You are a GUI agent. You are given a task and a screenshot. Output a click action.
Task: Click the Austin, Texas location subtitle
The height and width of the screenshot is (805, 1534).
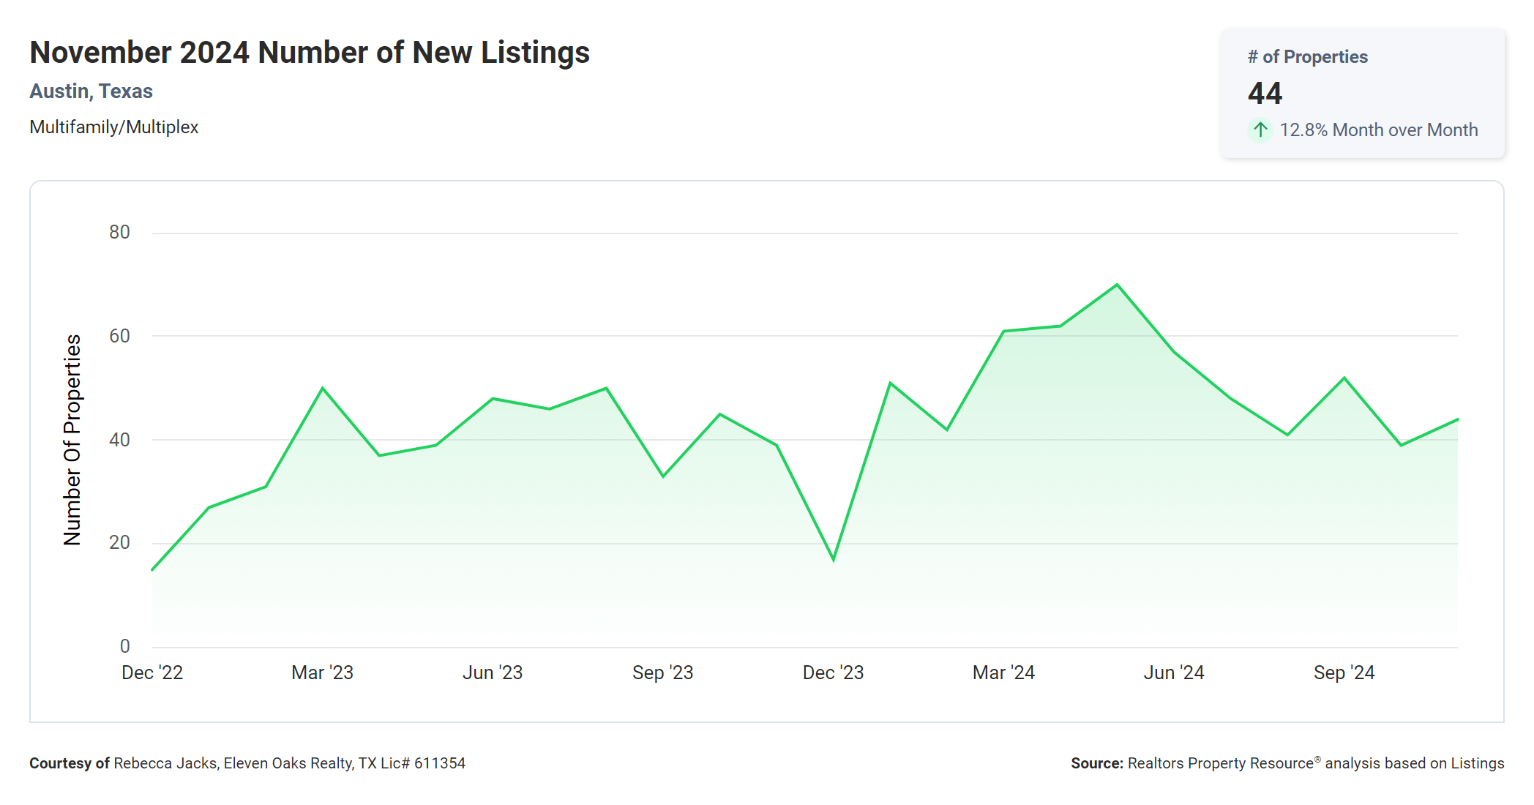(x=91, y=91)
